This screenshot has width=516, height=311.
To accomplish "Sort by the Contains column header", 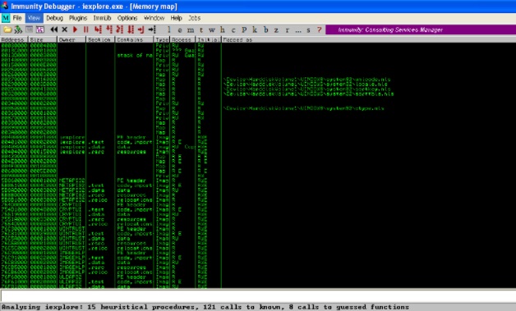I will (134, 39).
